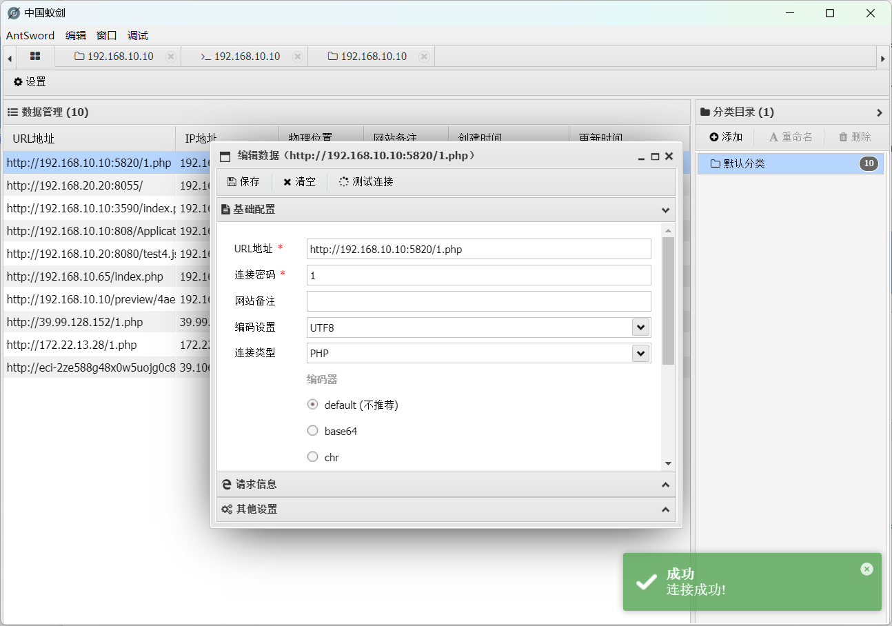Image resolution: width=892 pixels, height=626 pixels.
Task: Switch to the first 192.168.10.10 folder tab
Action: point(114,57)
